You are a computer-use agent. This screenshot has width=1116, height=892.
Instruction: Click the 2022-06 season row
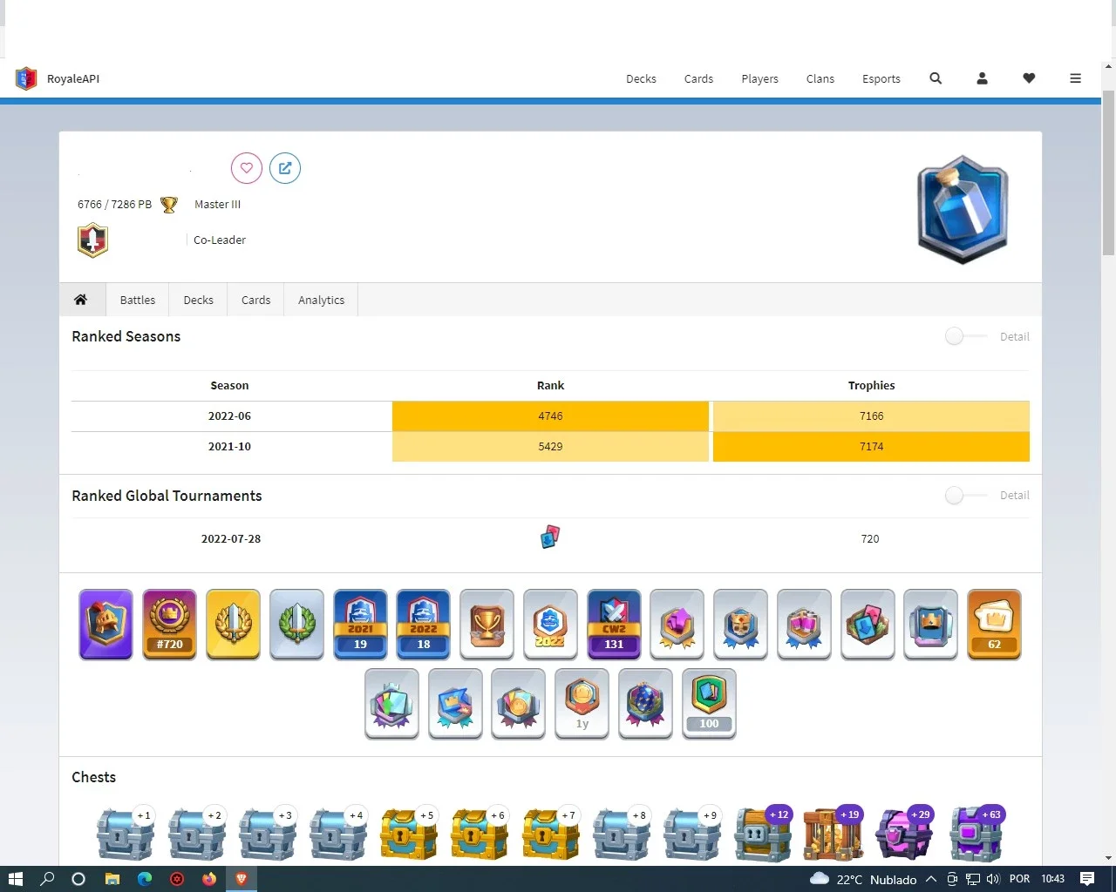pyautogui.click(x=550, y=416)
